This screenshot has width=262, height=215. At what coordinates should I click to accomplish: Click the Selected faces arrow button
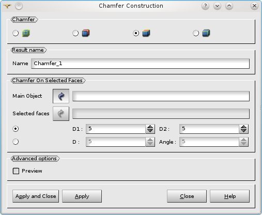61,114
